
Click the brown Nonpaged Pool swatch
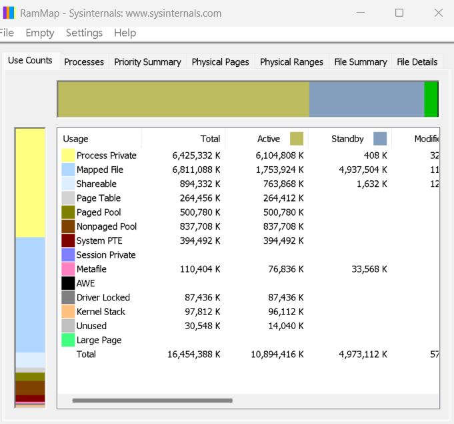68,226
